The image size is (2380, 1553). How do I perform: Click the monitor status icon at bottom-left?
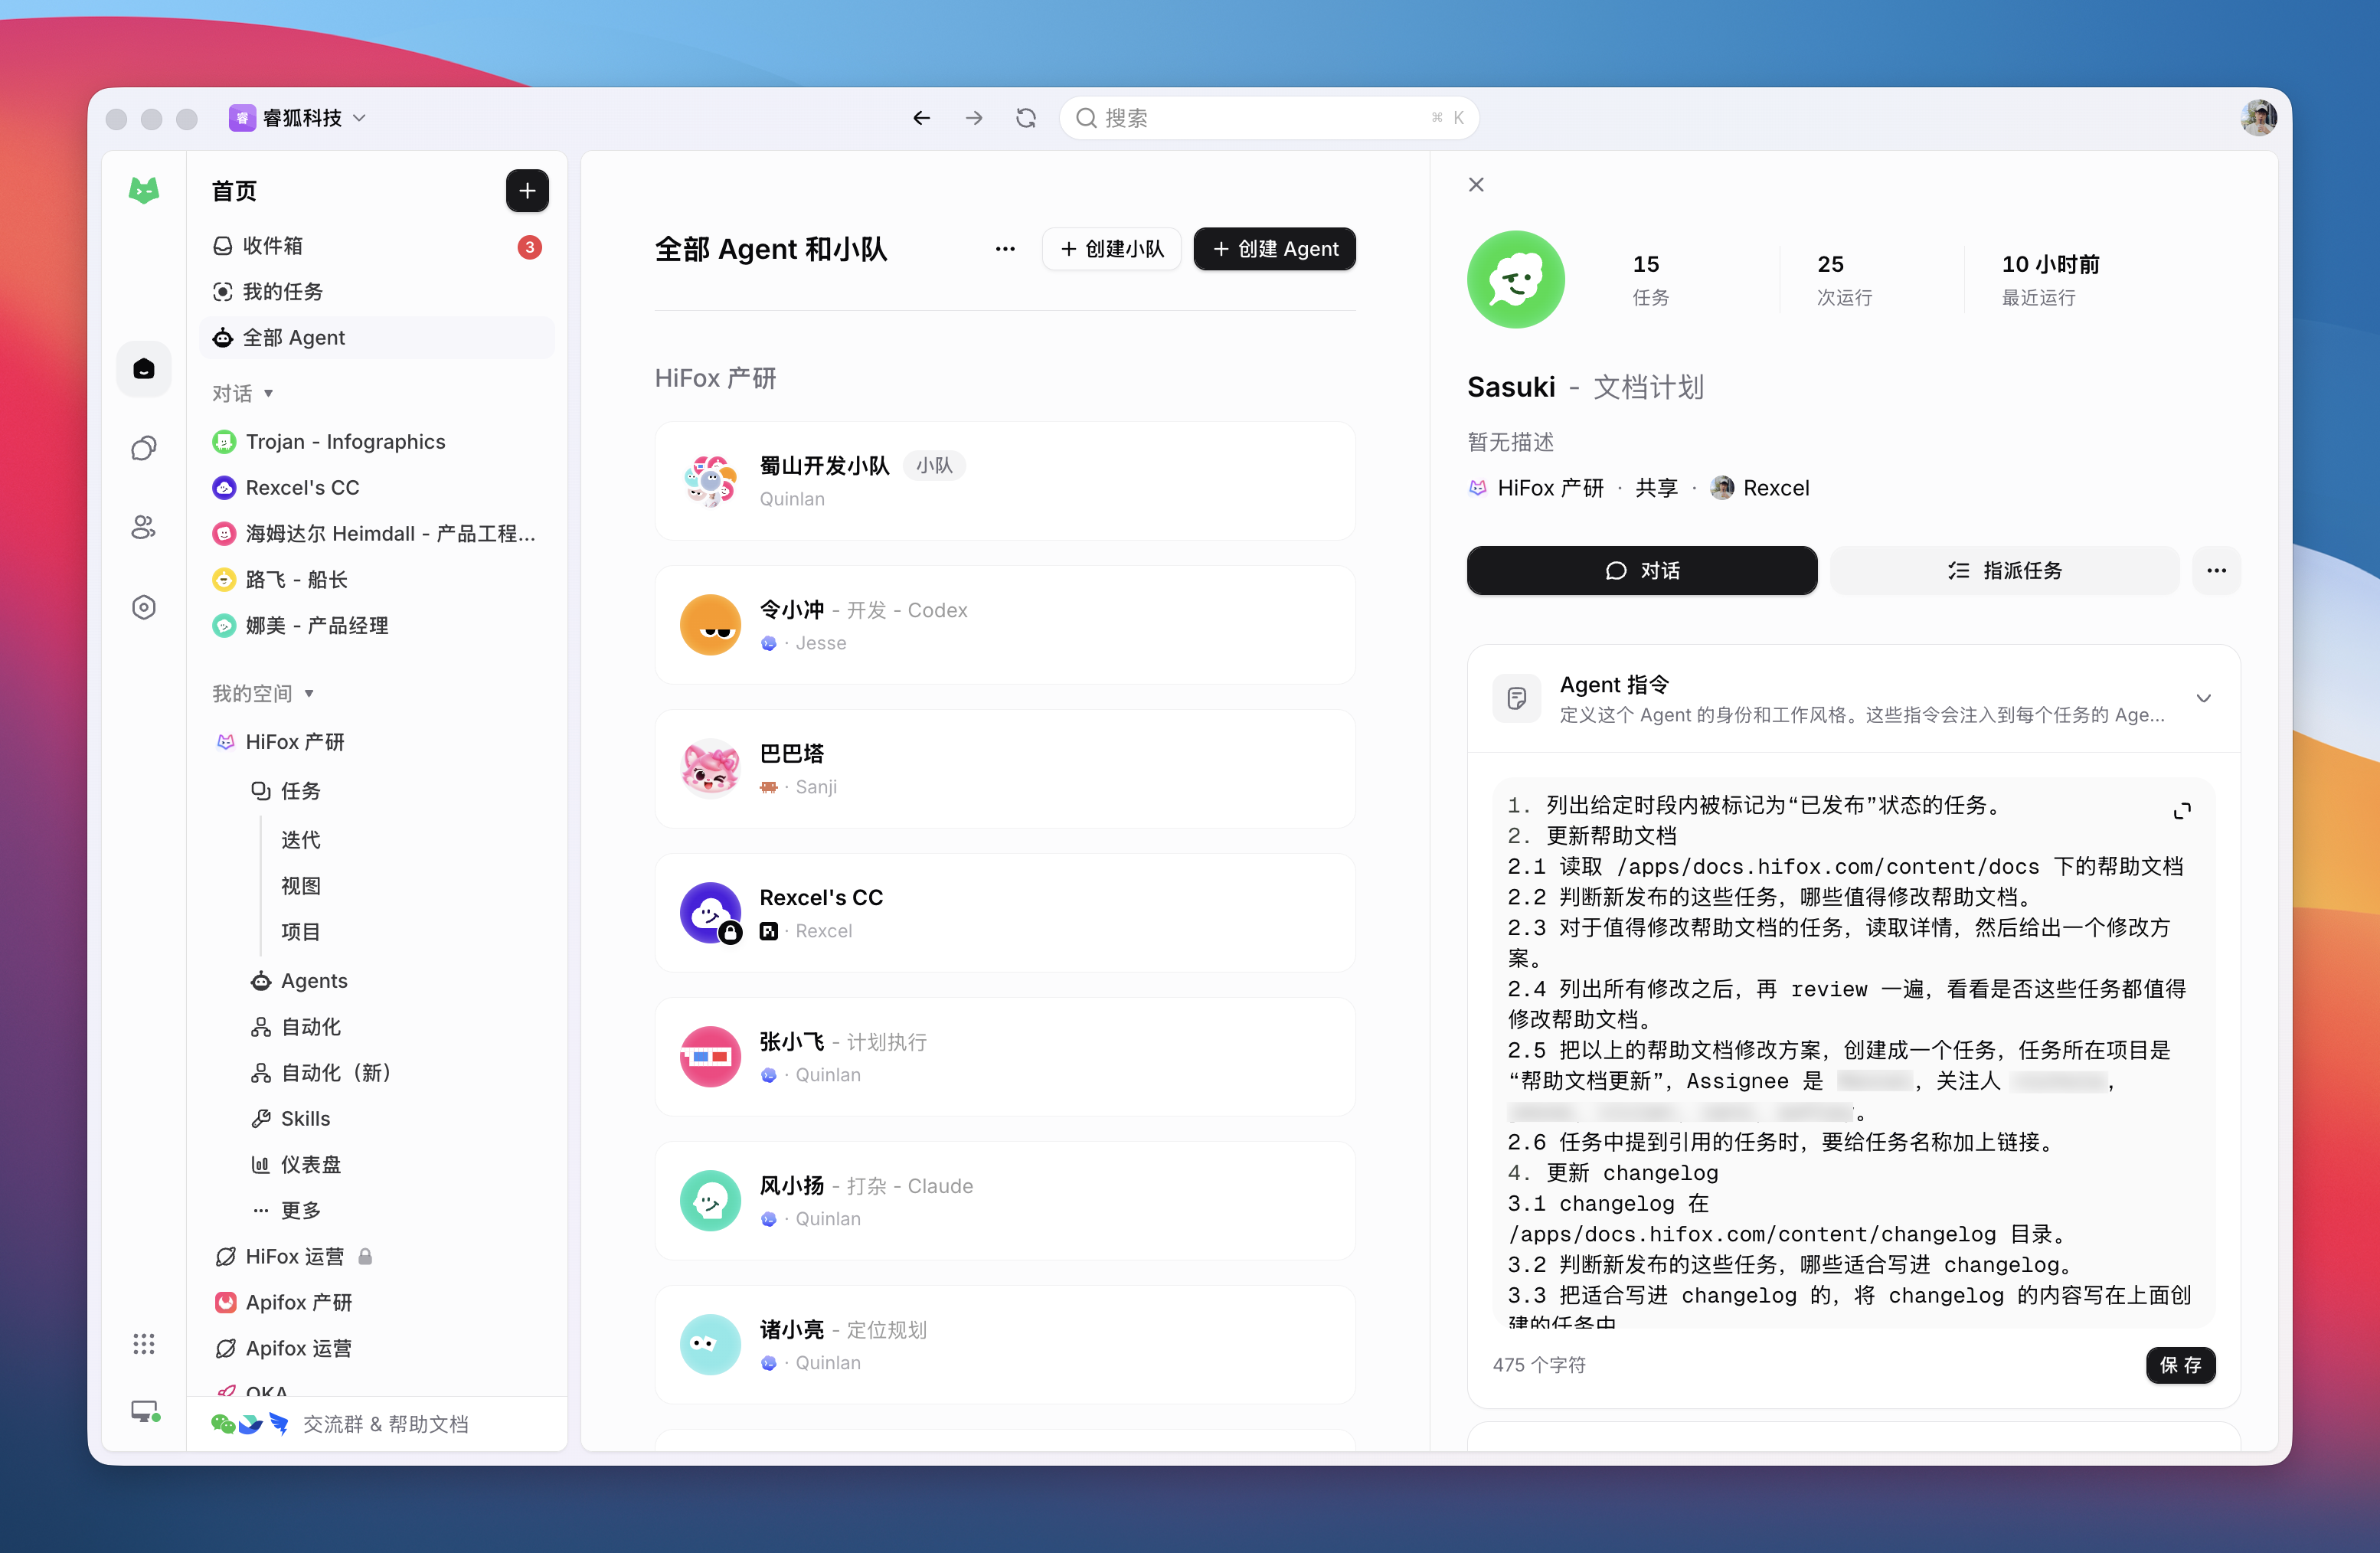[x=146, y=1411]
